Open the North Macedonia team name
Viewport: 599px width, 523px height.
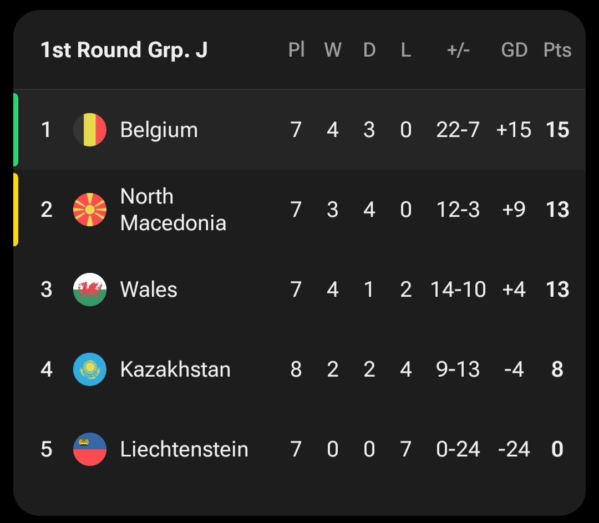(x=173, y=210)
